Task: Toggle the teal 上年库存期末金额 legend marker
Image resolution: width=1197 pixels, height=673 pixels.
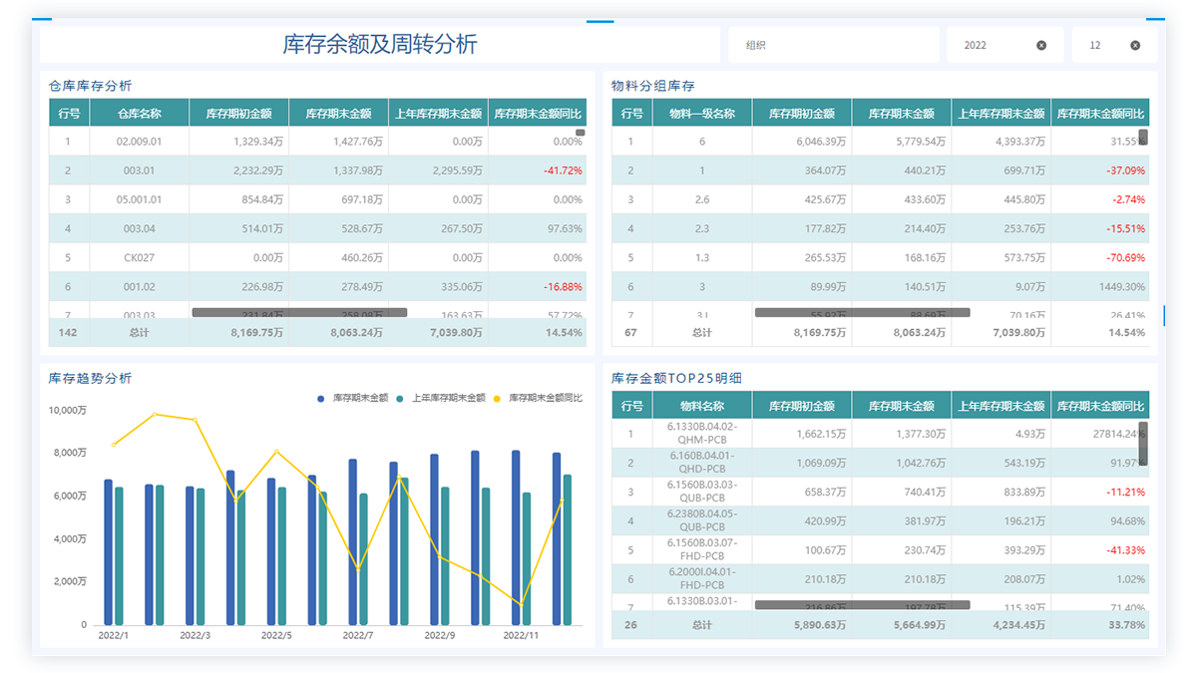Action: [x=400, y=398]
